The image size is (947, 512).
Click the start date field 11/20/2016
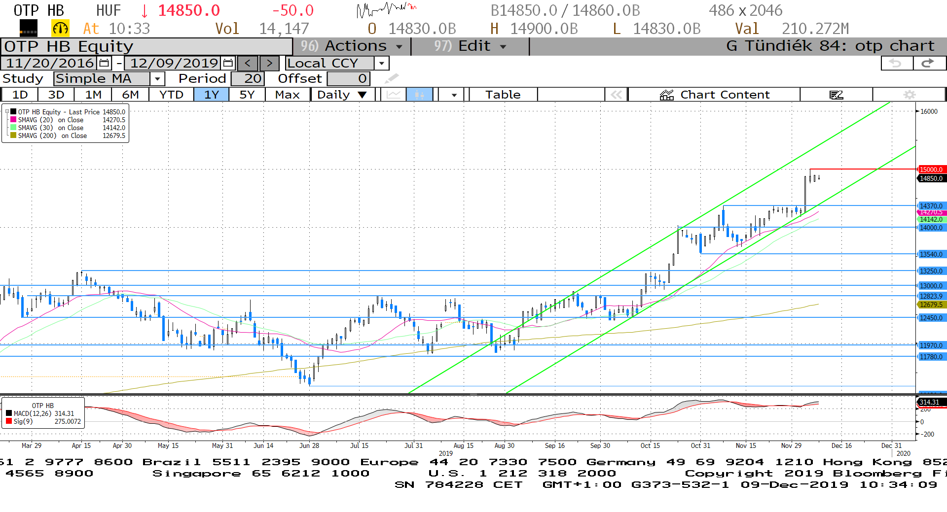pos(49,63)
